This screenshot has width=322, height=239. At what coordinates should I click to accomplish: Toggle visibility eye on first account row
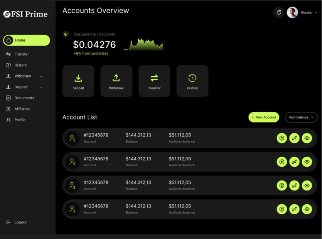(307, 138)
